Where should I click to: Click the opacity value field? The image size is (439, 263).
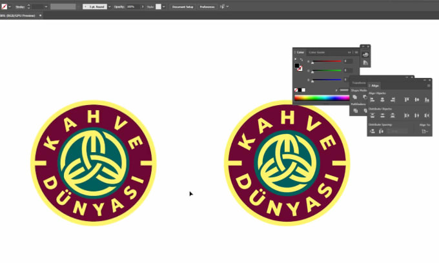[x=133, y=6]
